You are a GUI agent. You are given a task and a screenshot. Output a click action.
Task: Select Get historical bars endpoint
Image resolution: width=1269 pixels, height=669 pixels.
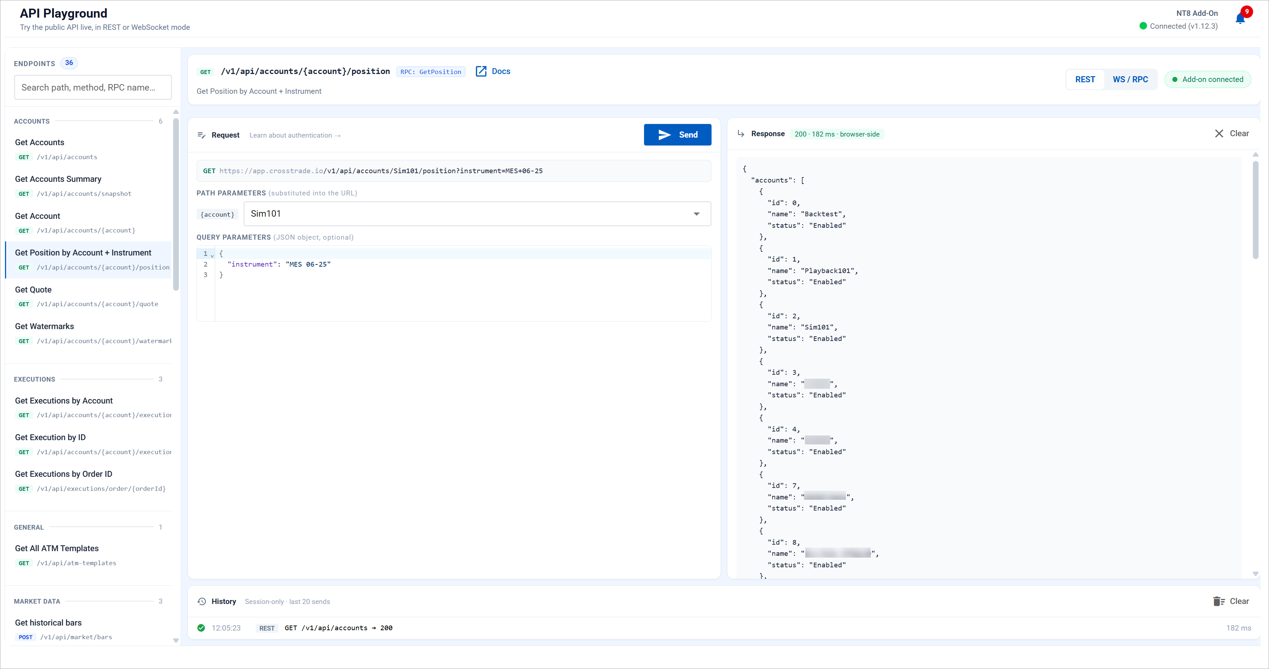89,629
